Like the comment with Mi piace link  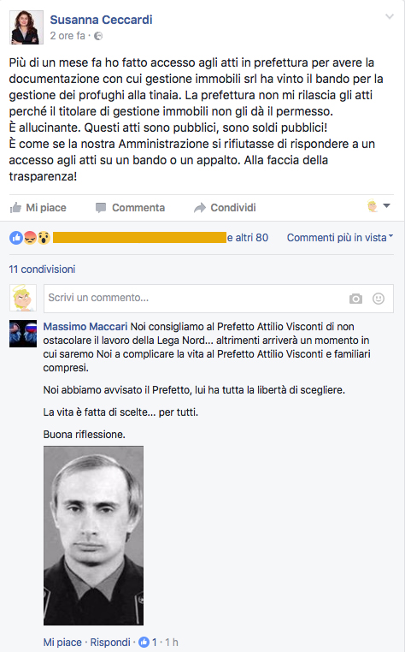point(62,643)
